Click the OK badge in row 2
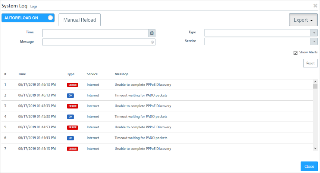The width and height of the screenshot is (320, 173). [70, 95]
